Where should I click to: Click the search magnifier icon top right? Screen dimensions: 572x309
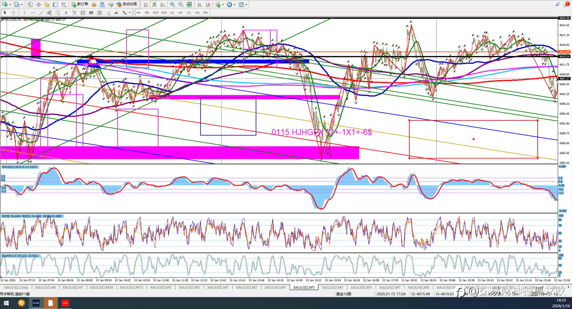(558, 4)
